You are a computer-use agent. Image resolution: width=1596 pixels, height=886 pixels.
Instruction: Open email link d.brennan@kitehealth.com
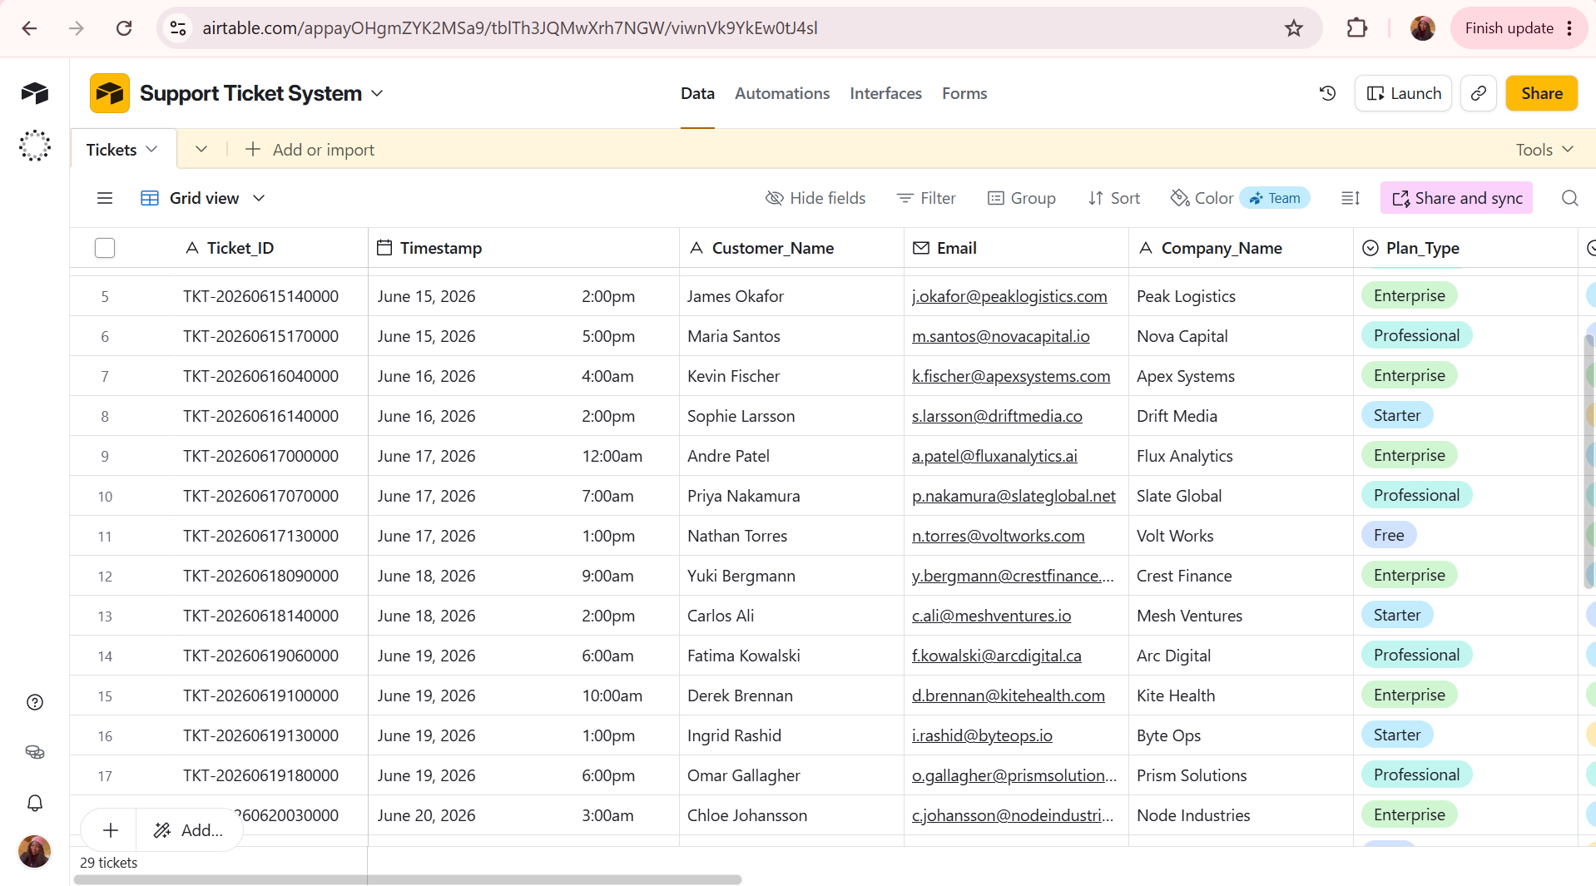[x=1009, y=695]
